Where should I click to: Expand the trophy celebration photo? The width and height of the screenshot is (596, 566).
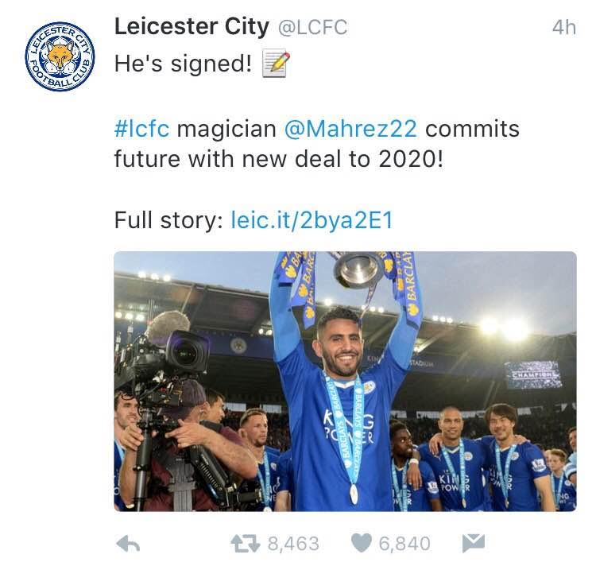345,382
